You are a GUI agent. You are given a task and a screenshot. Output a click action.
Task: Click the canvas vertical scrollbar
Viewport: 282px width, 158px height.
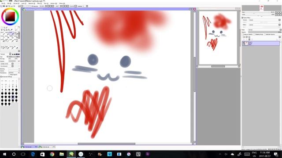(195, 74)
